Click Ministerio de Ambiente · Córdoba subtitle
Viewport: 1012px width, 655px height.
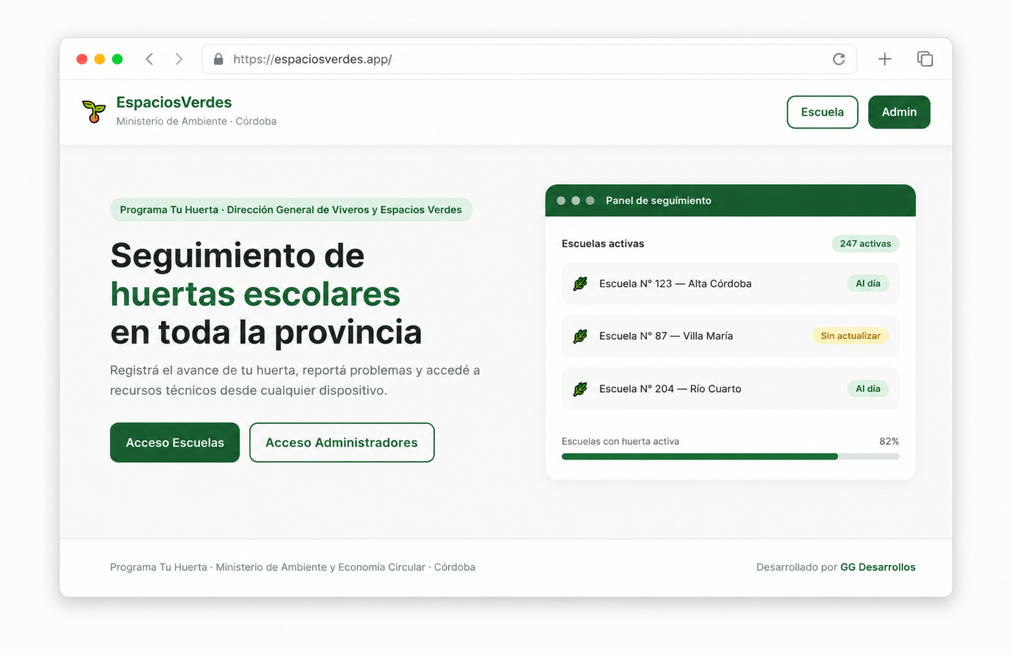pos(196,121)
